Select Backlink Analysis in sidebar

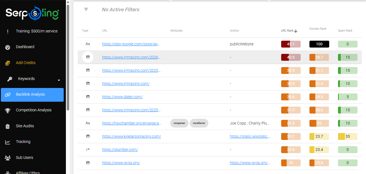[32, 95]
